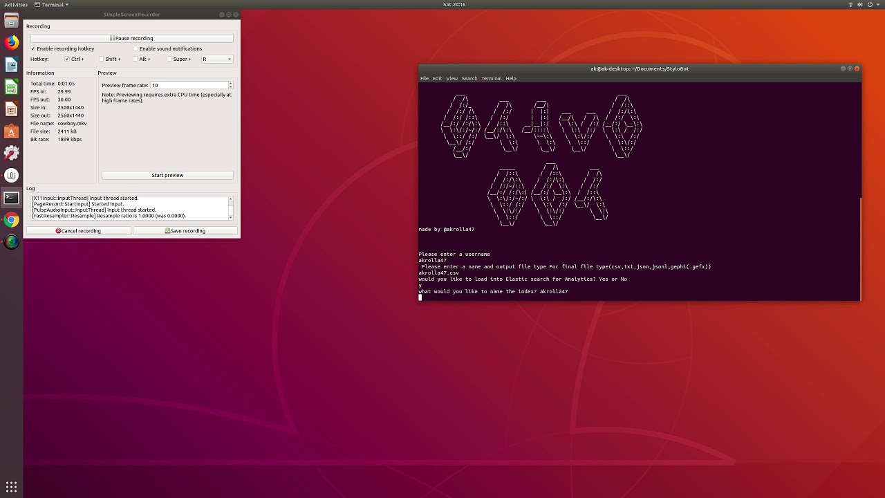
Task: Open the terminal Search menu
Action: (469, 78)
